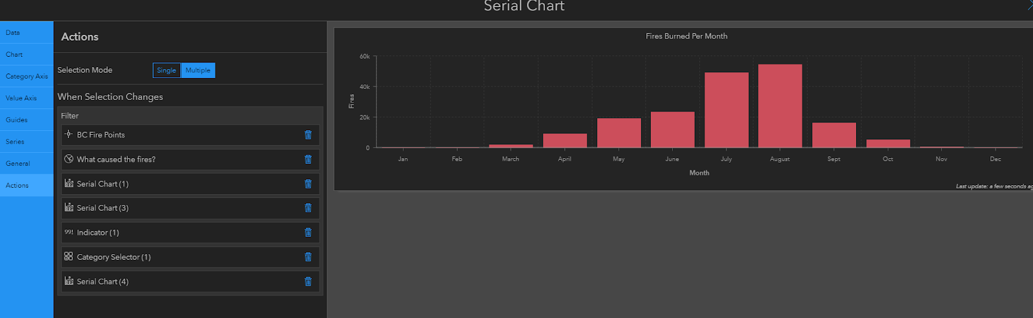The image size is (1033, 318).
Task: Open the Data tab
Action: click(x=26, y=32)
